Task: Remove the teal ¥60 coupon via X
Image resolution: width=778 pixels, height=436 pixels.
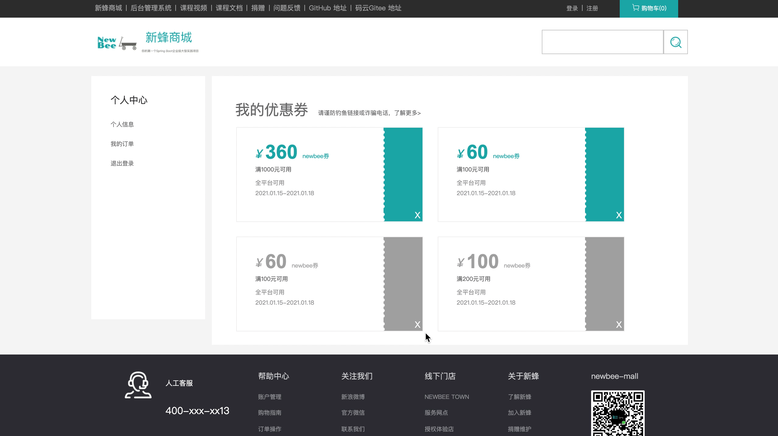Action: coord(619,215)
